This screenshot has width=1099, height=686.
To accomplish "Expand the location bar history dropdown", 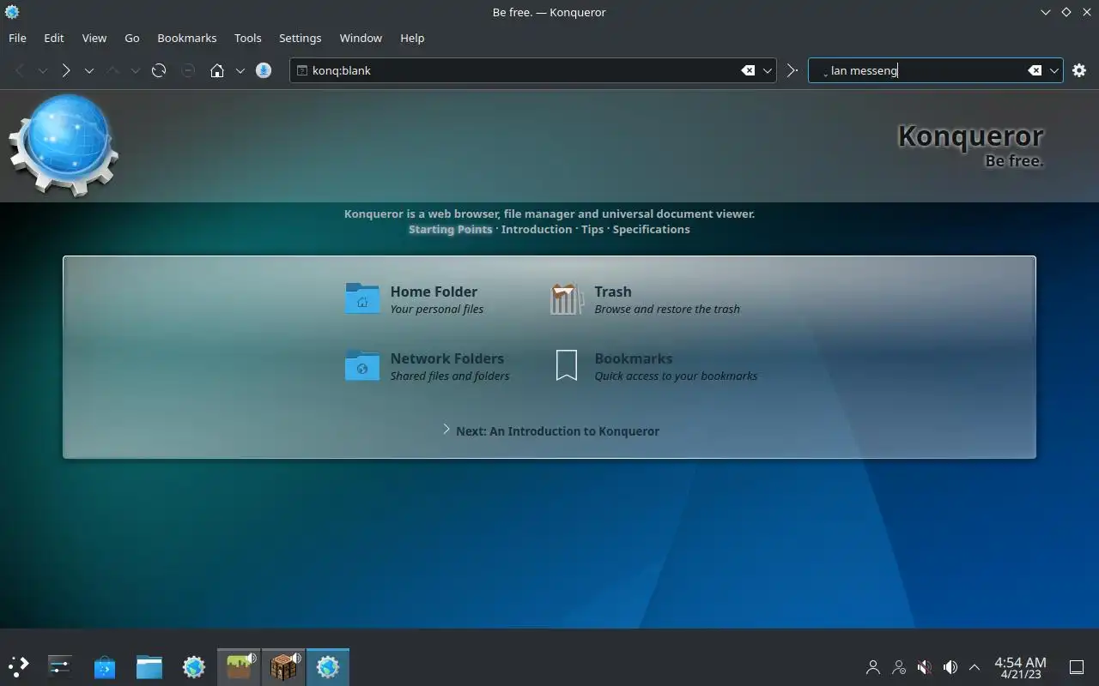I will click(x=768, y=70).
